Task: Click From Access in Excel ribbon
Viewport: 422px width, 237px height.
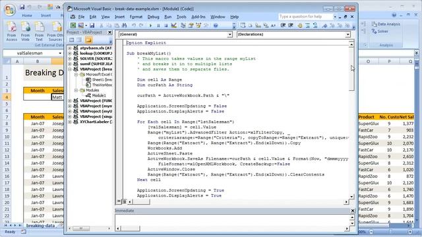Action: pyautogui.click(x=12, y=32)
